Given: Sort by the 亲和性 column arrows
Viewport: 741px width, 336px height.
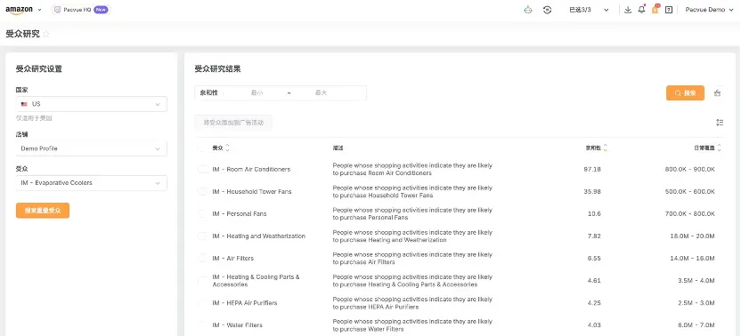Looking at the screenshot, I should tap(606, 148).
